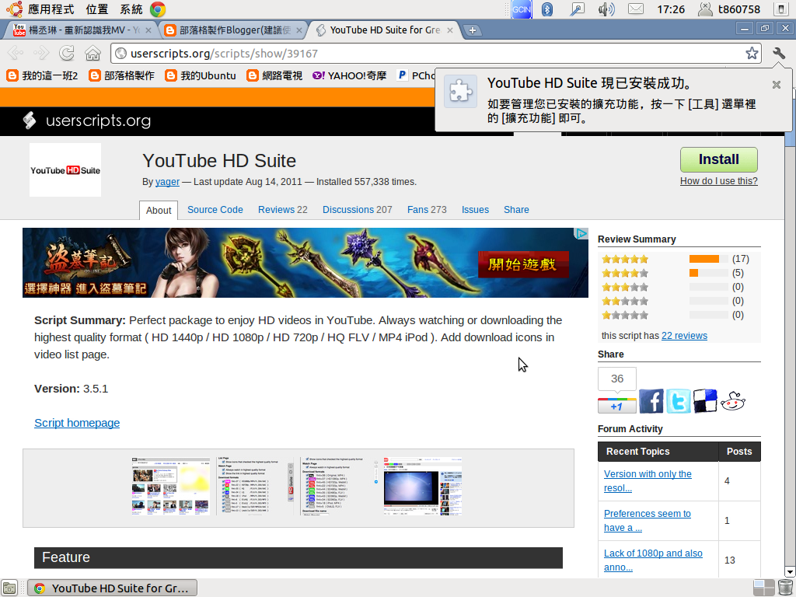Close the YouTube HD Suite tab

(x=450, y=30)
